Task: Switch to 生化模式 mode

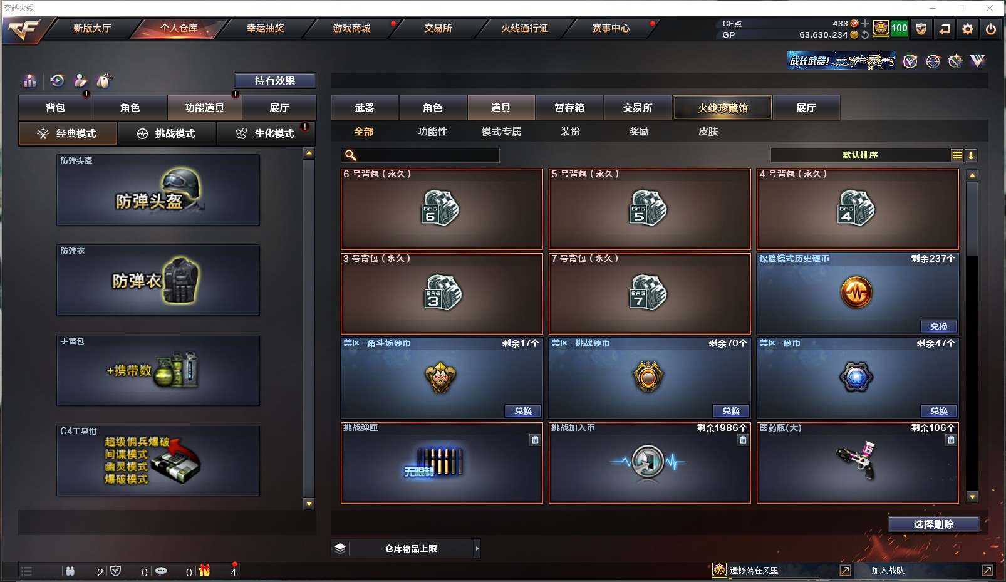Action: (x=266, y=133)
